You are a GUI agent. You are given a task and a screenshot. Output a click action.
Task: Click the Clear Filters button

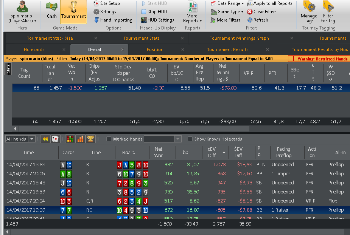tap(262, 12)
